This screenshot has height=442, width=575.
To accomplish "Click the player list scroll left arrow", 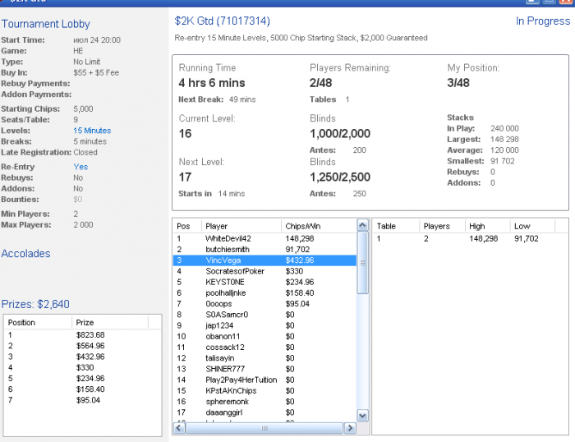I will (178, 428).
